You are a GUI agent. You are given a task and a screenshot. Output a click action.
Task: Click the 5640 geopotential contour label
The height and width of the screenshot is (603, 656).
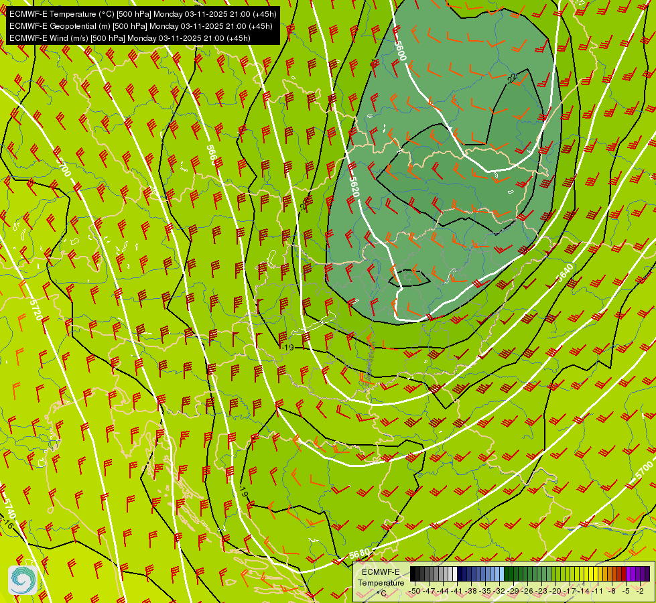564,273
